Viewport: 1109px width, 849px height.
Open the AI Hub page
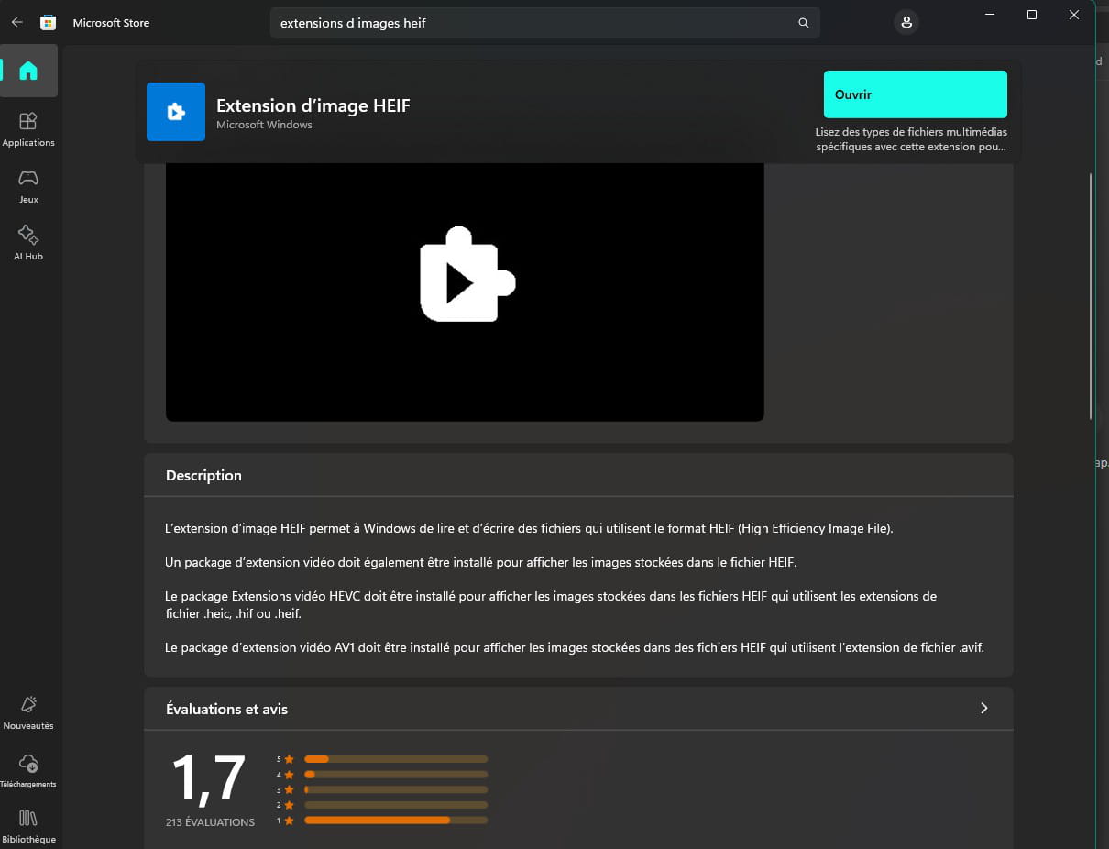tap(28, 242)
